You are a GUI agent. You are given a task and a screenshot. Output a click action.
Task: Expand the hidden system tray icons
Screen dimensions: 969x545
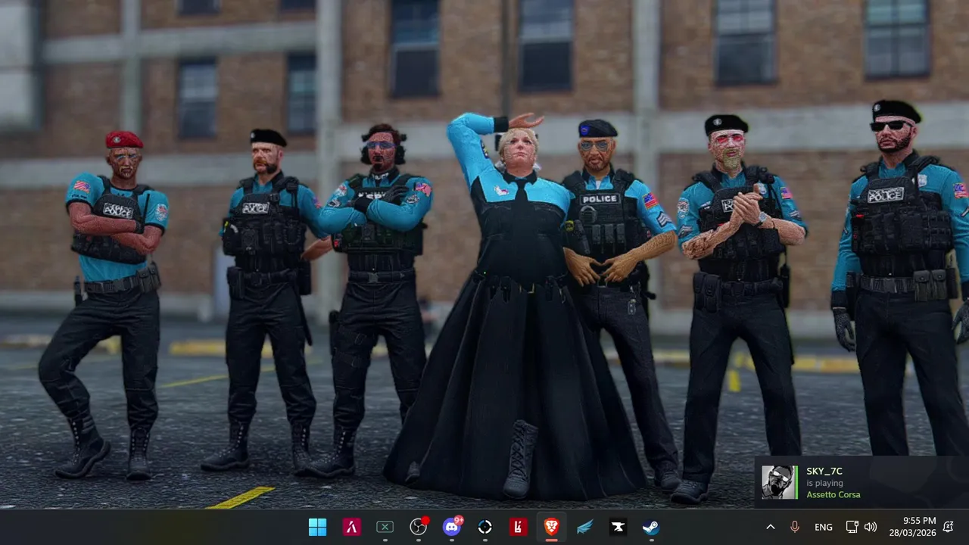point(771,528)
